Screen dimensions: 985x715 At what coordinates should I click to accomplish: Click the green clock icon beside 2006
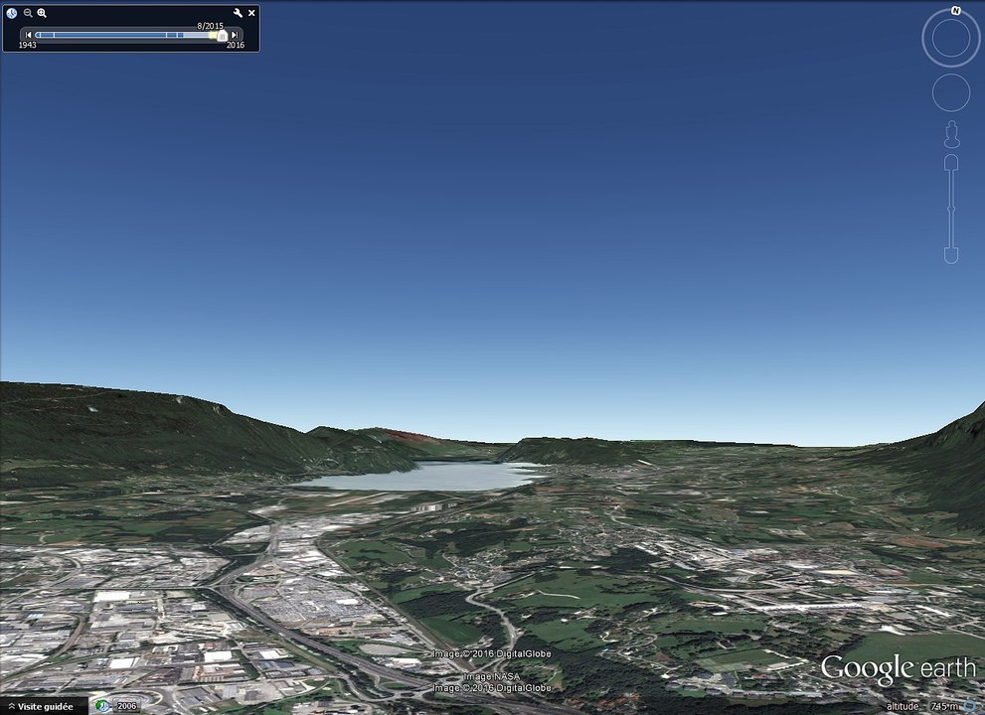(x=102, y=706)
